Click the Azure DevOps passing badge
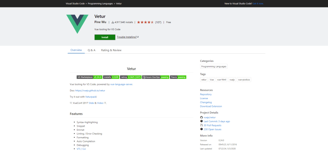Image resolution: width=328 pixels, height=152 pixels. [156, 77]
